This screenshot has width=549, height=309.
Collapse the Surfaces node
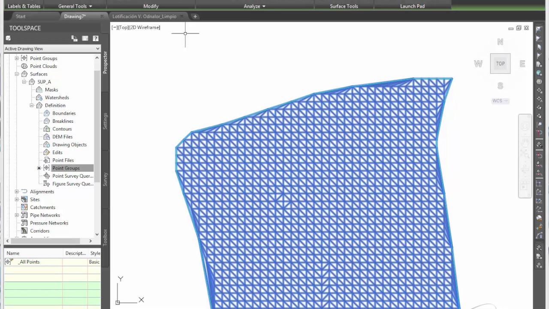17,74
